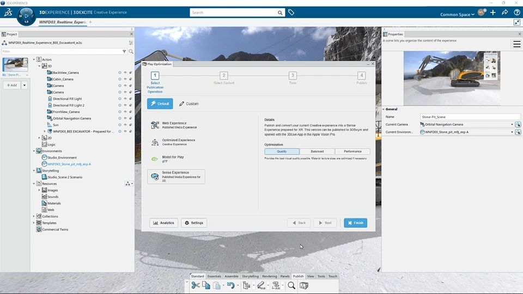Click the Copy icon in the bottom toolbar

pos(206,285)
